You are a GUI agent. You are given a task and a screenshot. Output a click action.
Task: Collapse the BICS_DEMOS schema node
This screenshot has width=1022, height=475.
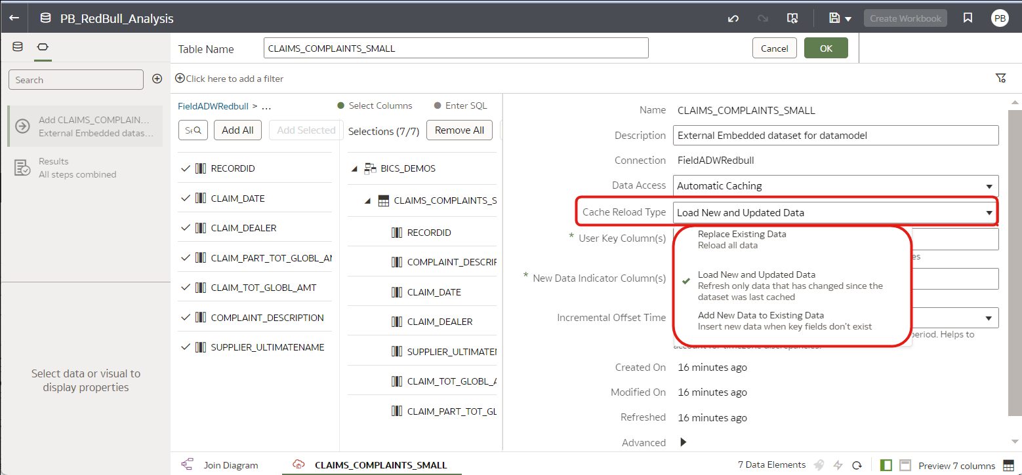(x=354, y=169)
